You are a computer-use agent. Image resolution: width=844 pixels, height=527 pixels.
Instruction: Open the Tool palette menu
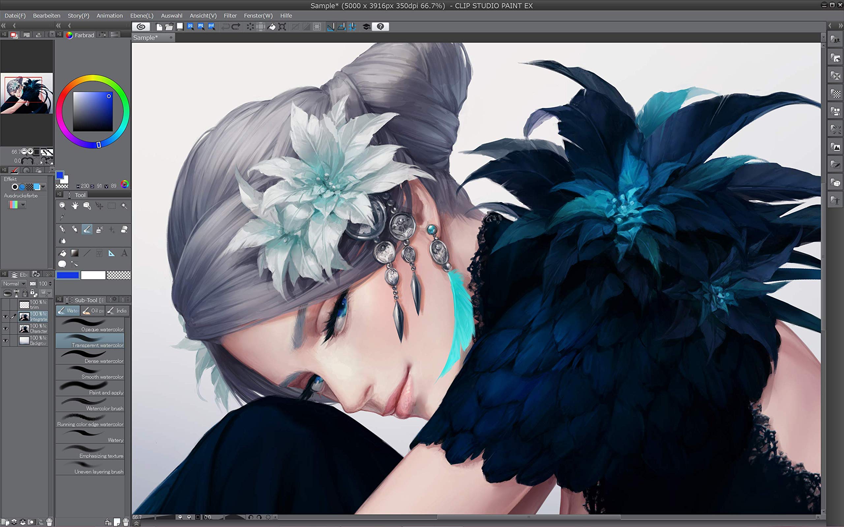pos(59,194)
